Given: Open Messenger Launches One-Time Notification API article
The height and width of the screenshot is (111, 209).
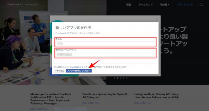Looking at the screenshot, I should [x=51, y=99].
